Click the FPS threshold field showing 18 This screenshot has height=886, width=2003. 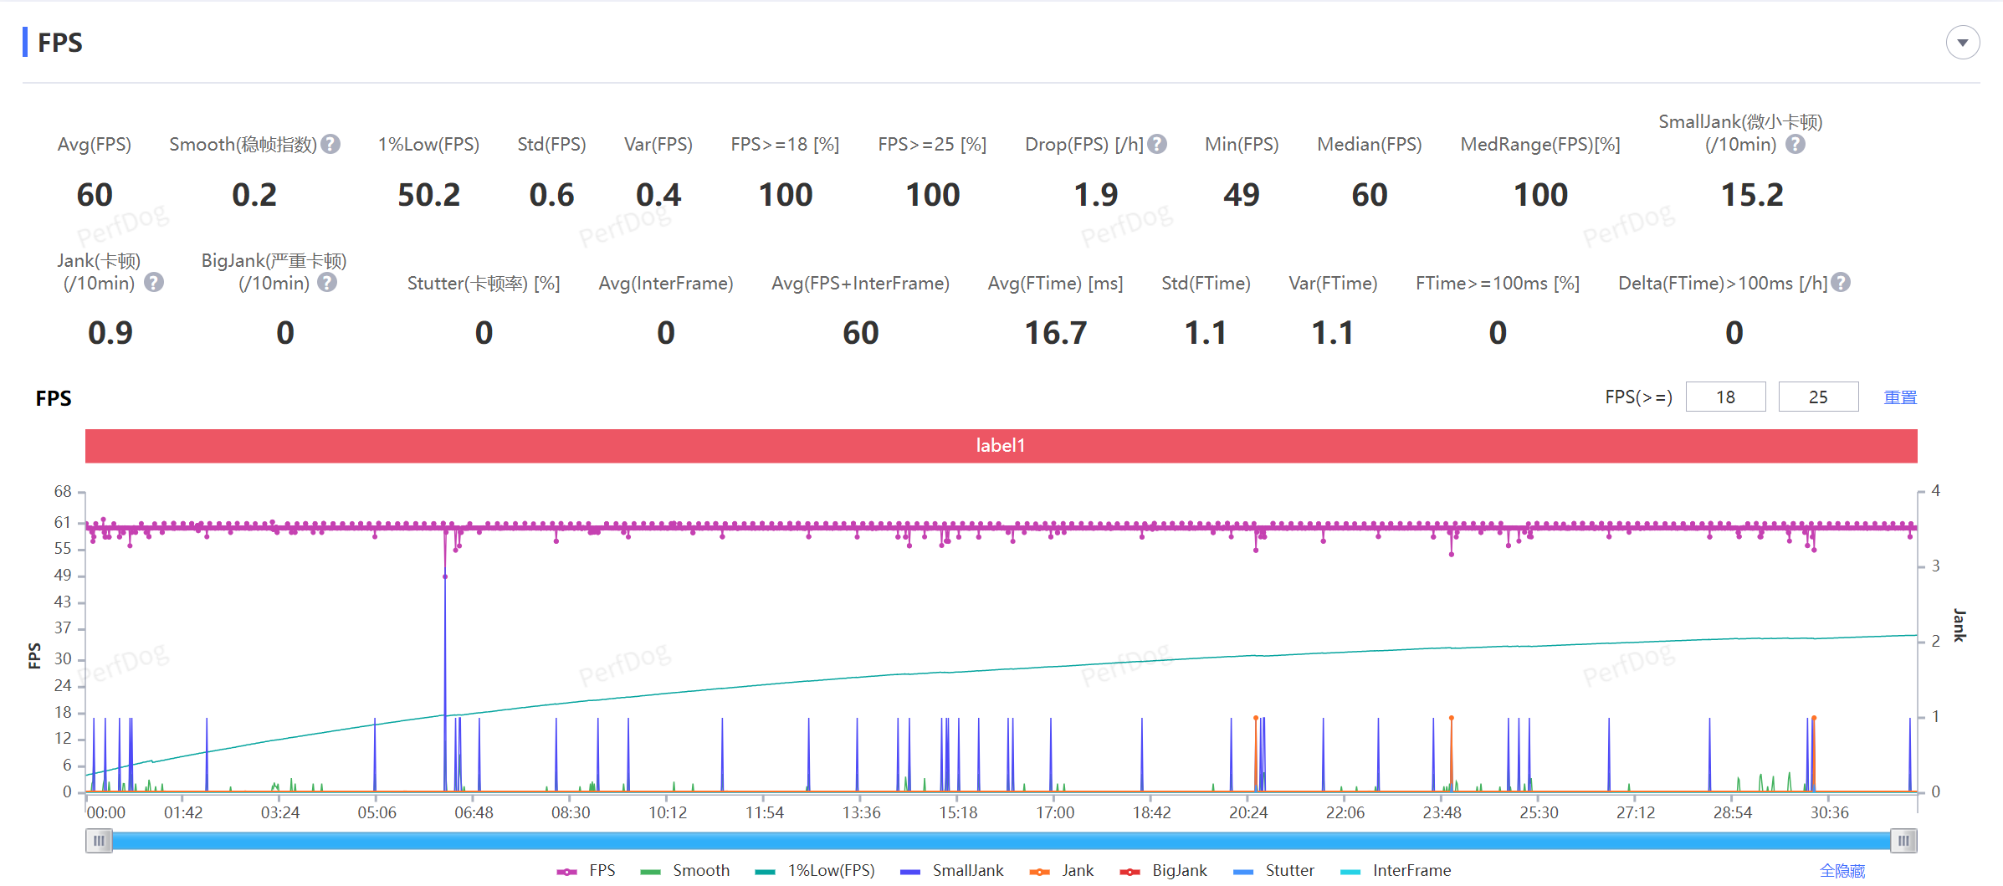[x=1725, y=397]
